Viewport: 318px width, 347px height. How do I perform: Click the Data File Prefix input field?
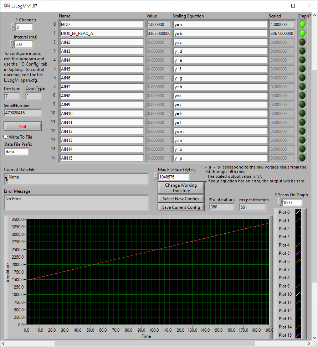tap(16, 151)
